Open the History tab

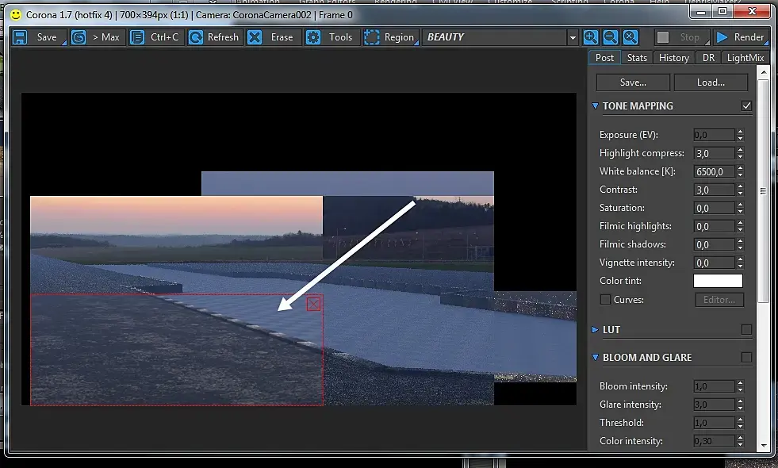674,58
